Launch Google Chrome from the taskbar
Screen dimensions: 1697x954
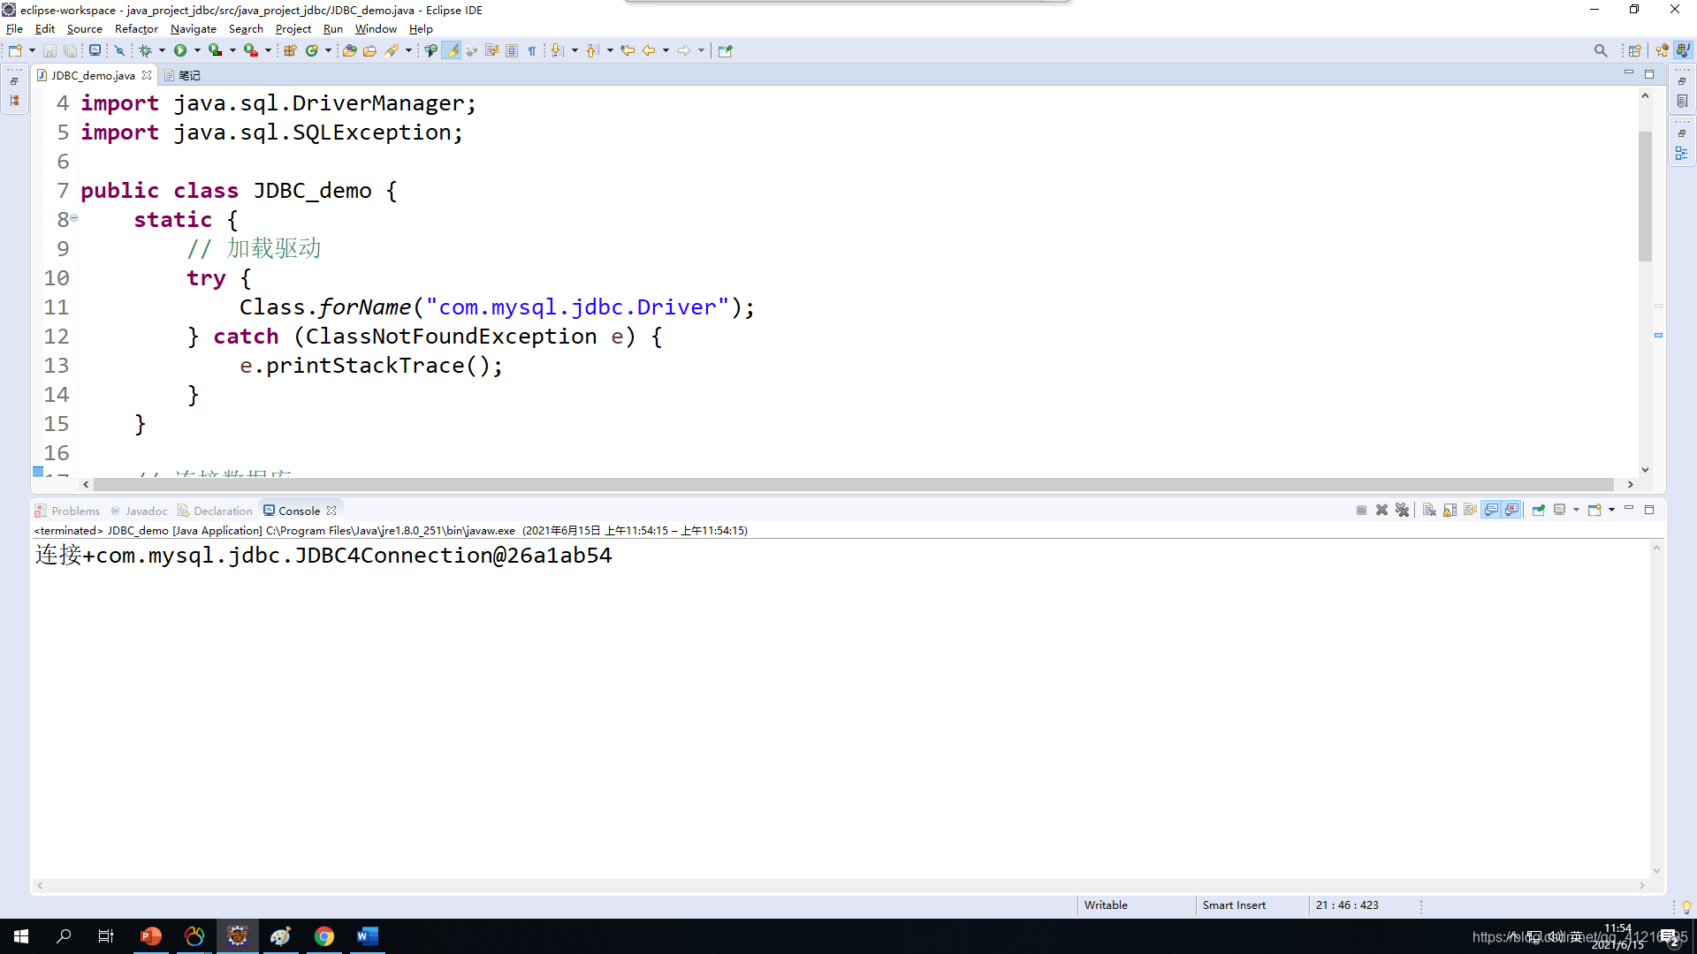coord(324,935)
